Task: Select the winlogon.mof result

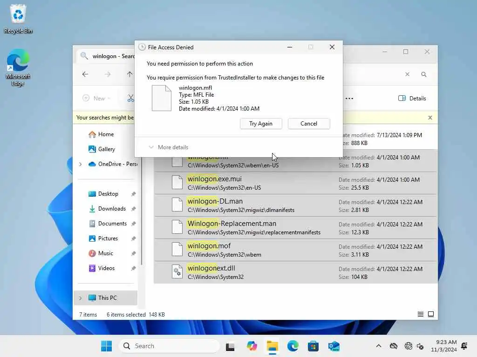Action: point(295,250)
